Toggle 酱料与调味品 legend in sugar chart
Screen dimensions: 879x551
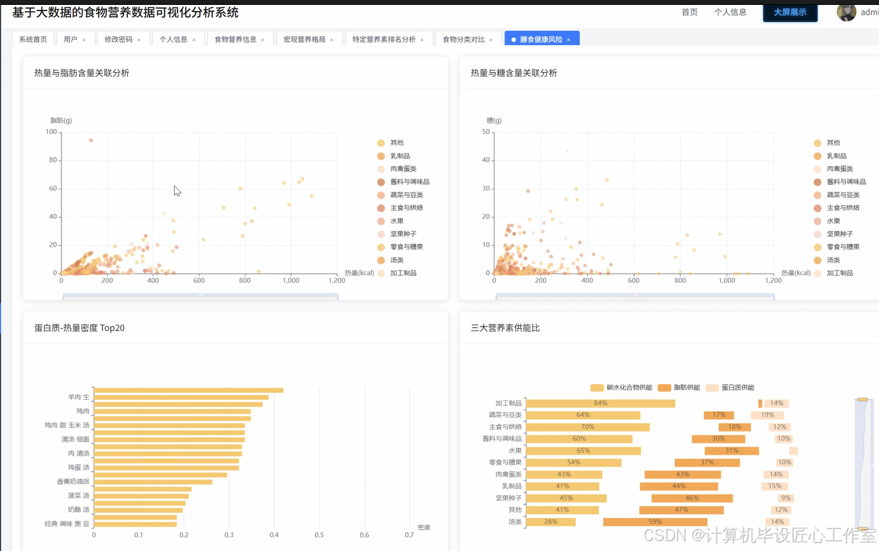(840, 182)
